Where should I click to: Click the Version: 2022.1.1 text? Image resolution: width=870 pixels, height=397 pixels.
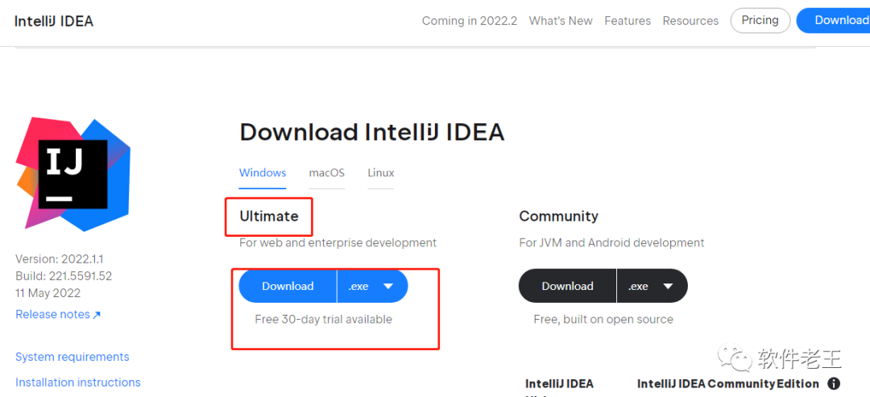click(x=60, y=259)
